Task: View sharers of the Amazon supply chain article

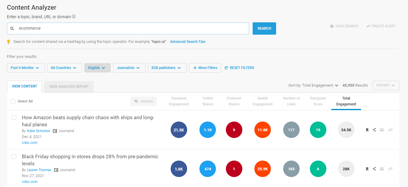Action: pos(382,130)
